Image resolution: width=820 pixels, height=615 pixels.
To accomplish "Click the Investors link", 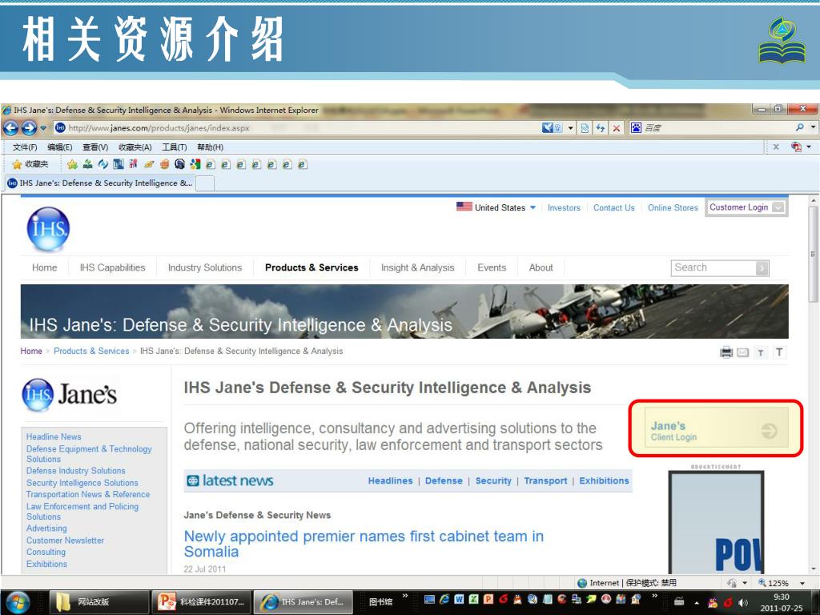I will click(x=564, y=207).
